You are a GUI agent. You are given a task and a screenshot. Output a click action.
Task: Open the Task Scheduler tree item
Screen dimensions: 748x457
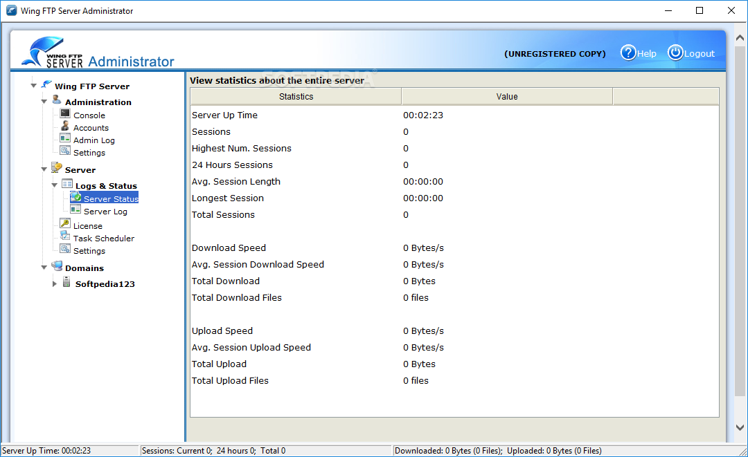pyautogui.click(x=103, y=239)
